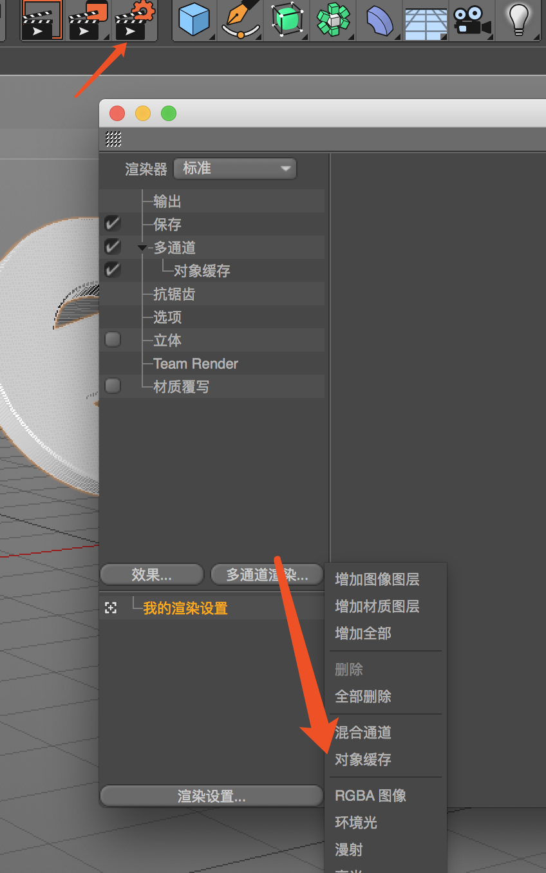This screenshot has height=873, width=546.
Task: Enable the 材质覆写 checkbox
Action: [x=112, y=385]
